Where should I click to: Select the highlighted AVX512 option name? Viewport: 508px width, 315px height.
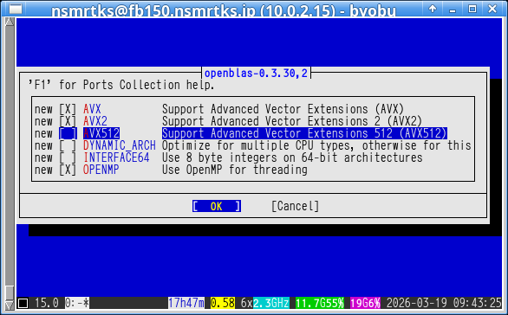tap(101, 133)
